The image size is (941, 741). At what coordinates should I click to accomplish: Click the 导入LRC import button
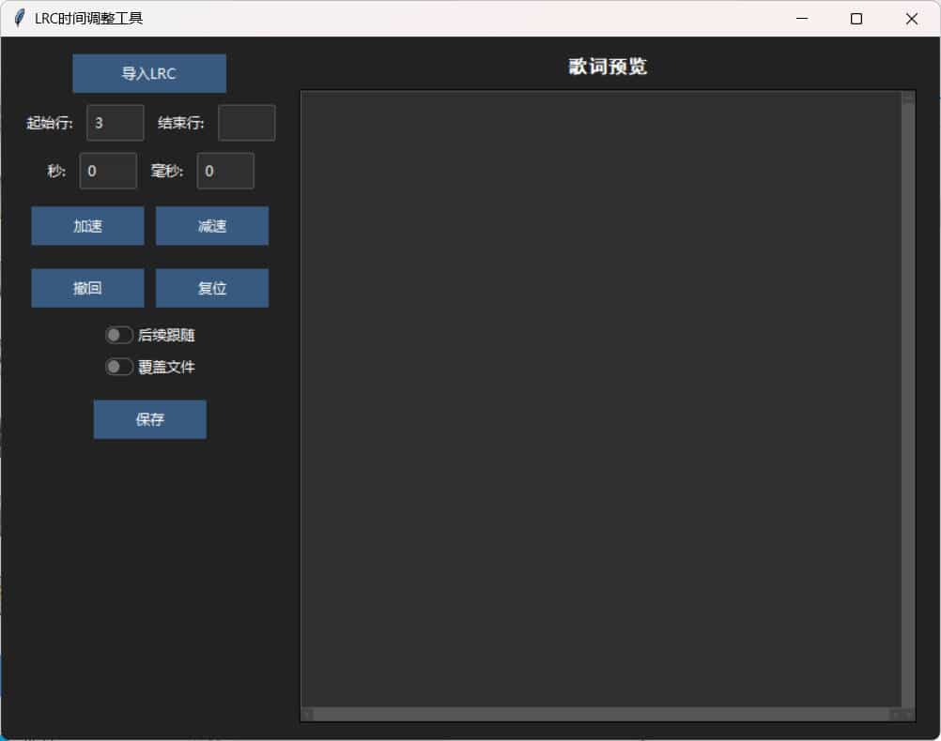pyautogui.click(x=148, y=73)
